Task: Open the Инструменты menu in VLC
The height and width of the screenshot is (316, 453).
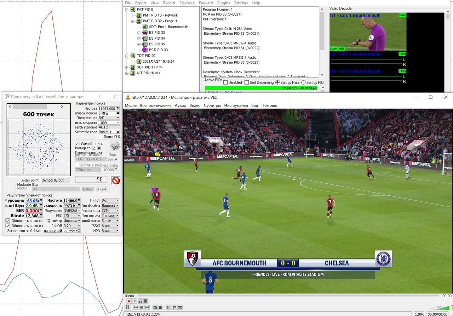Action: (236, 105)
